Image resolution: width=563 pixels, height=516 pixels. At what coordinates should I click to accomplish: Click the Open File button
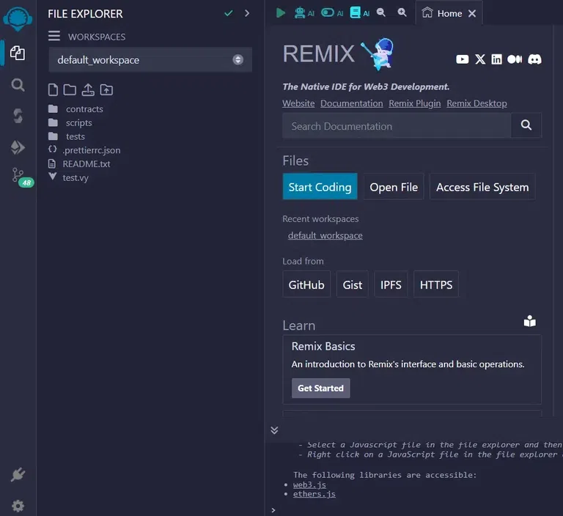coord(394,187)
